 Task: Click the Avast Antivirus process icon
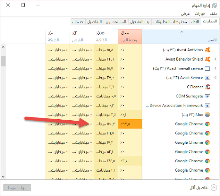(207, 50)
